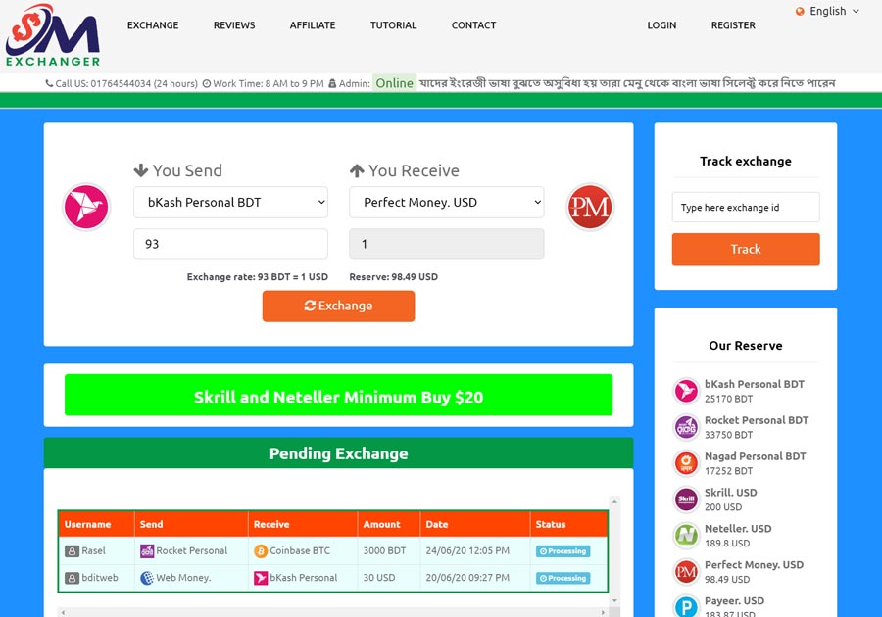Click the Skrill USD reserve icon

(686, 499)
